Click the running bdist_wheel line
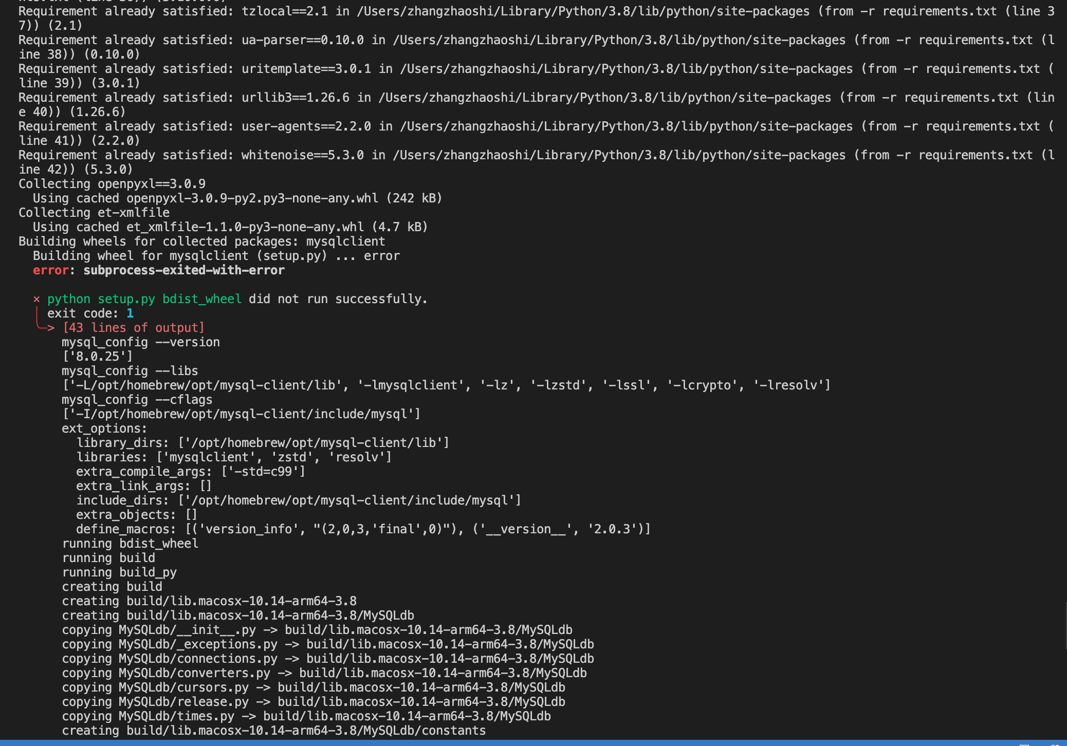The image size is (1067, 746). pyautogui.click(x=130, y=543)
